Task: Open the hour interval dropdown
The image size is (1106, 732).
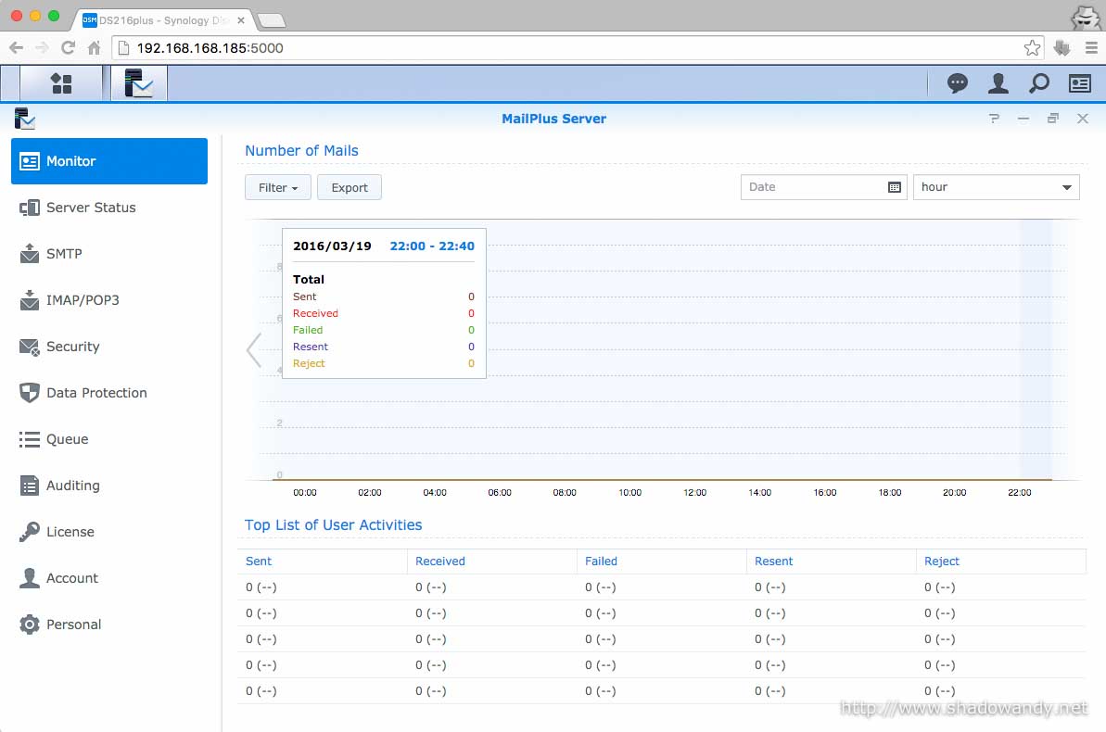Action: click(996, 187)
